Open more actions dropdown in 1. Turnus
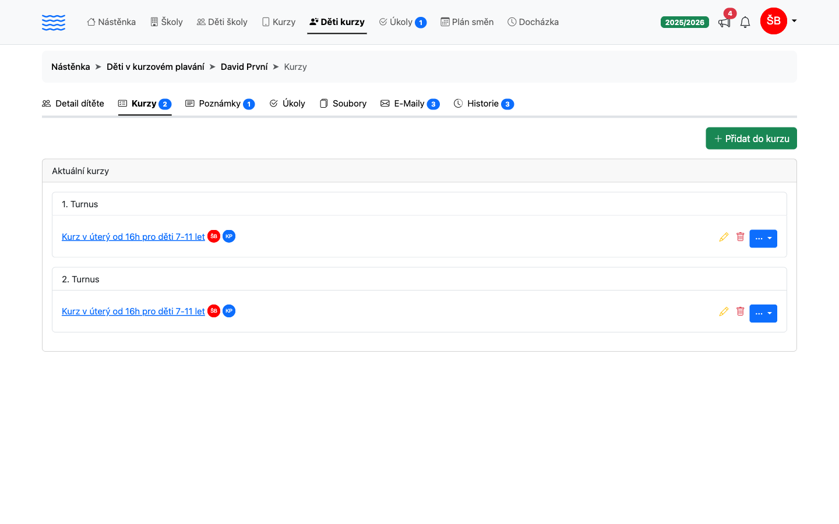This screenshot has width=839, height=524. [x=763, y=239]
